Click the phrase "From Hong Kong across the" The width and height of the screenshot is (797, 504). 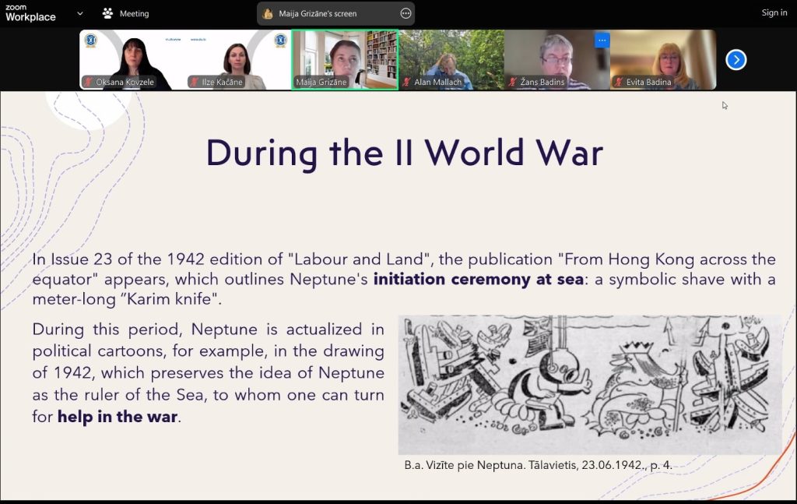[670, 259]
